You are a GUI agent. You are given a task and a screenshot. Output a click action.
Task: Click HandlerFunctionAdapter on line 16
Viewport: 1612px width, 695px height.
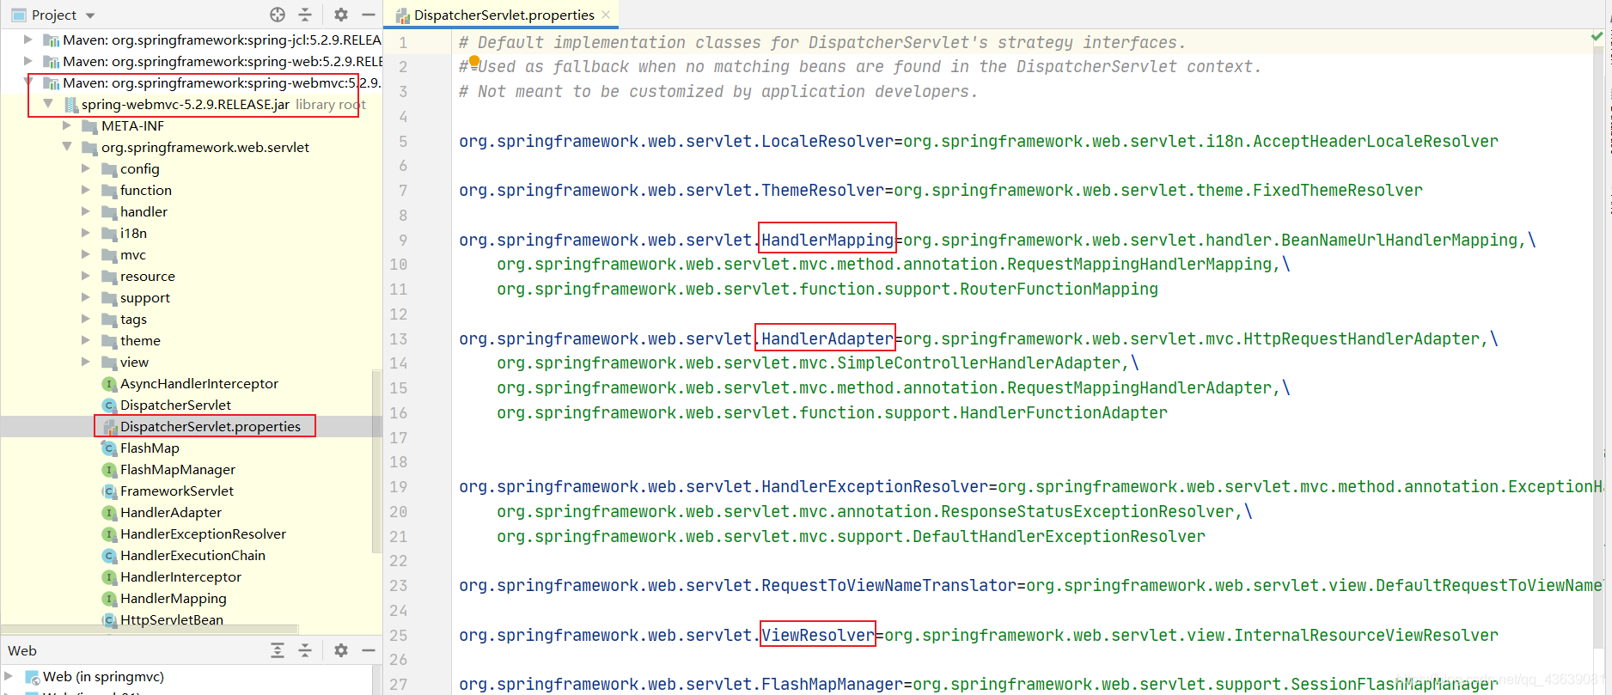tap(1064, 412)
